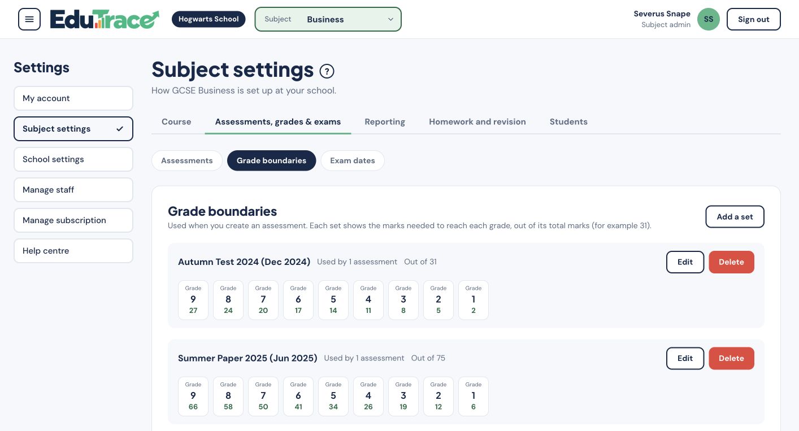This screenshot has width=799, height=431.
Task: Click the help question mark beside Subject settings
Action: (327, 71)
